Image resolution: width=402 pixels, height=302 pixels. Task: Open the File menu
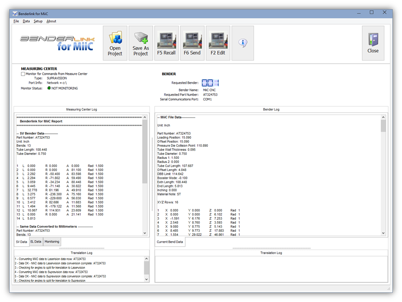[16, 21]
